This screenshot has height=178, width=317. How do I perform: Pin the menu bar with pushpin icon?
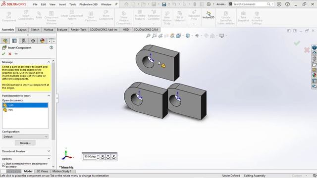[x=116, y=4]
